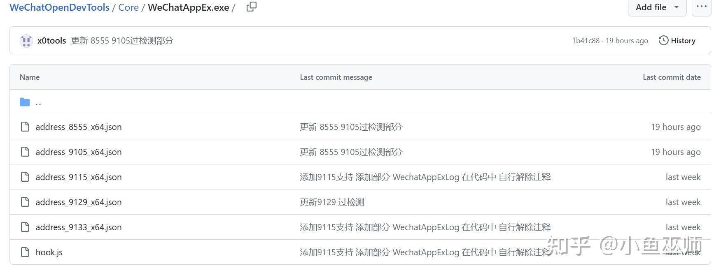The height and width of the screenshot is (275, 721).
Task: Open hook.js file
Action: 49,252
